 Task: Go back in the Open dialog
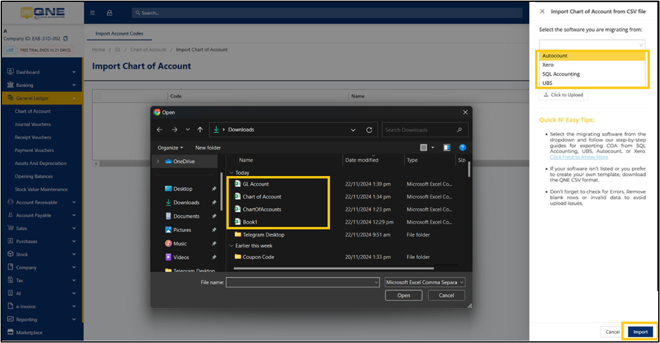click(159, 129)
